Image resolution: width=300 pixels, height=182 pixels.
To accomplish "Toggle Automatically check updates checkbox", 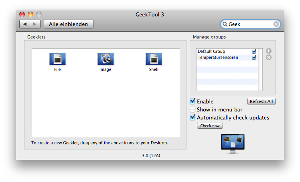I will (x=193, y=117).
